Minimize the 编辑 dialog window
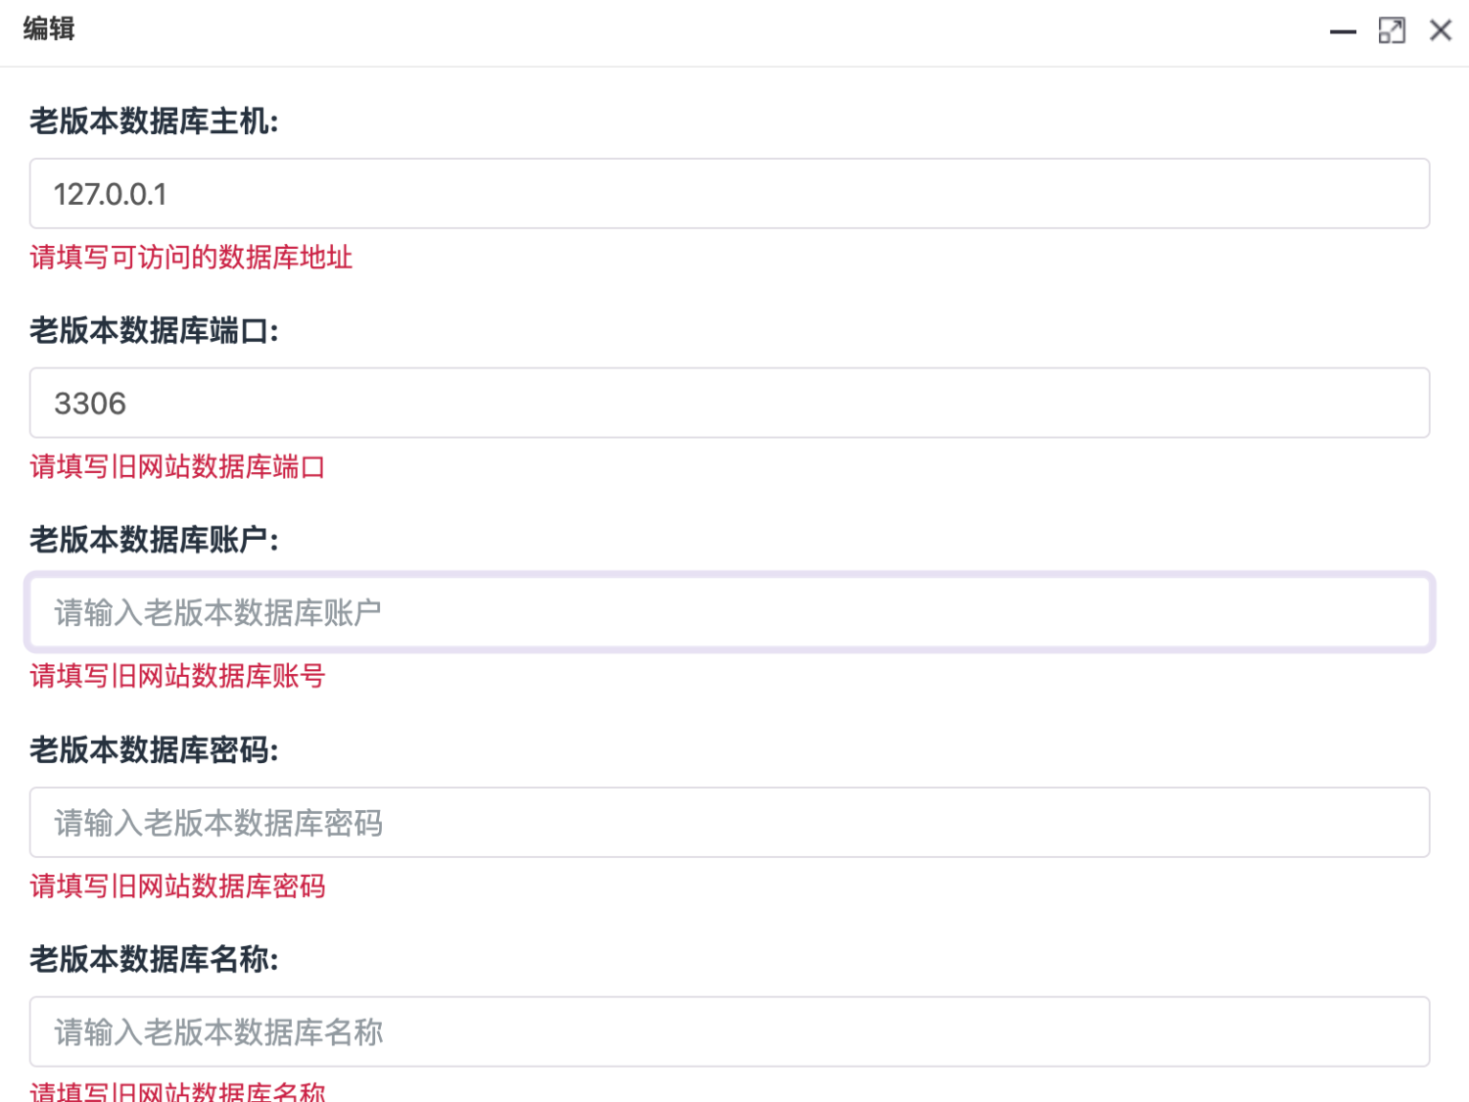Screen dimensions: 1469x1102 1343,31
